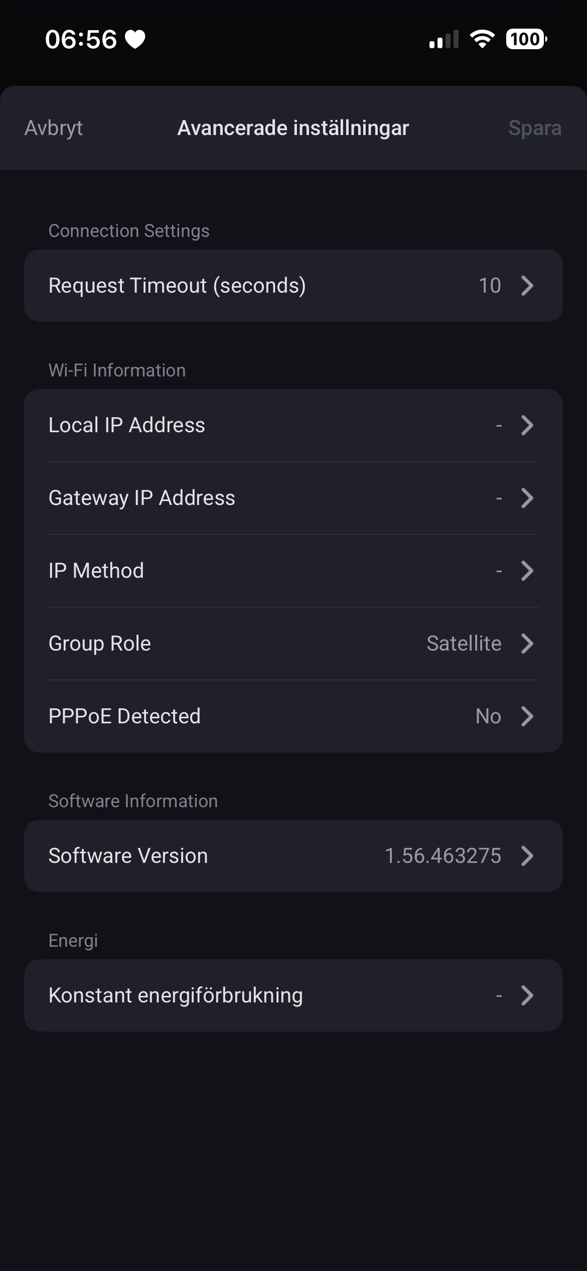Expand the IP Method chevron
Viewport: 587px width, 1271px height.
tap(527, 571)
